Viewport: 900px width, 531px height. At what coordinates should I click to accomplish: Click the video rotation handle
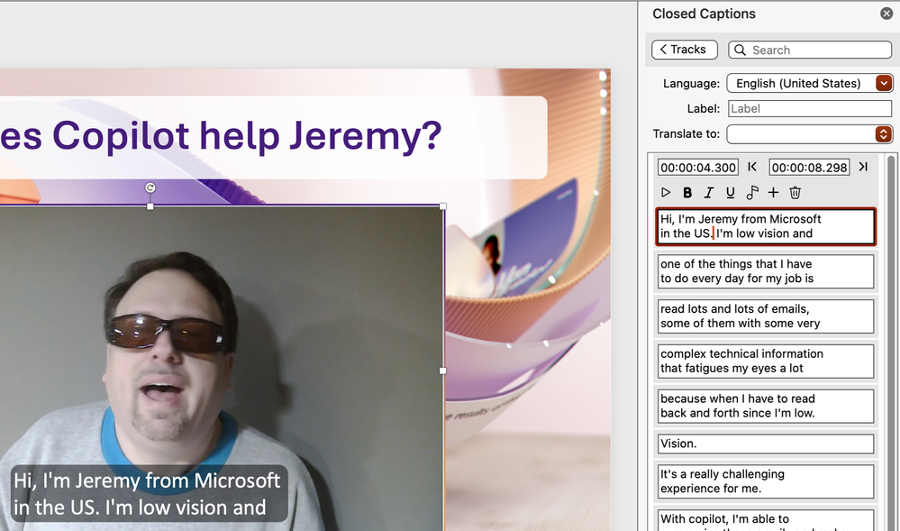[150, 188]
